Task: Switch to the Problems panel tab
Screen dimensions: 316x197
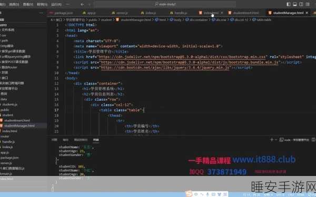Action: coord(54,140)
